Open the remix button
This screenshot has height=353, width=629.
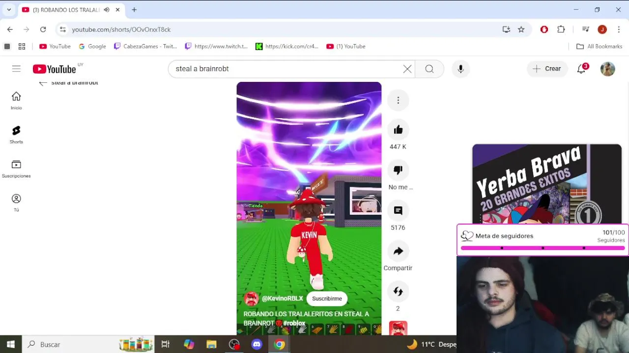click(x=398, y=292)
